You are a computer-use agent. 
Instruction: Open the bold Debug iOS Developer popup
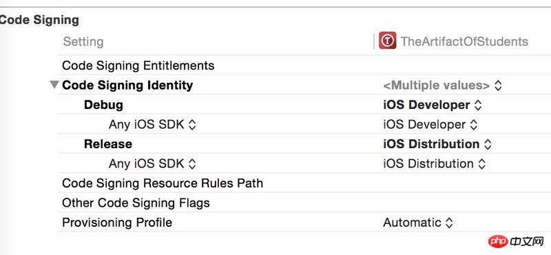(x=433, y=105)
